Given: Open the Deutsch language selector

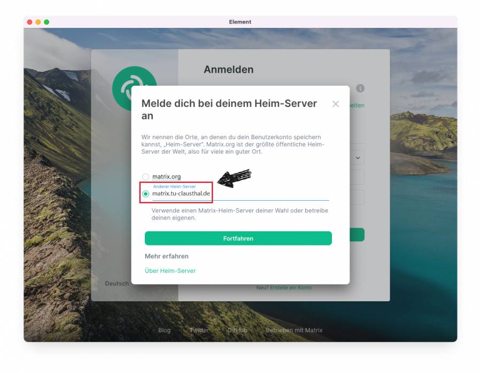Looking at the screenshot, I should (117, 284).
